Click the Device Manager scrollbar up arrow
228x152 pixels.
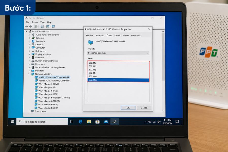(163, 31)
